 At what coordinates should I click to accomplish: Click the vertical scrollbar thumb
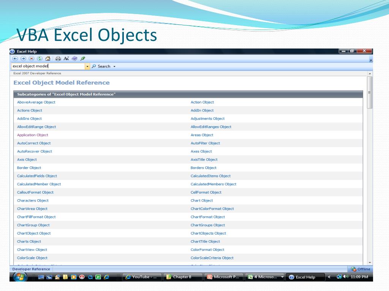point(370,92)
